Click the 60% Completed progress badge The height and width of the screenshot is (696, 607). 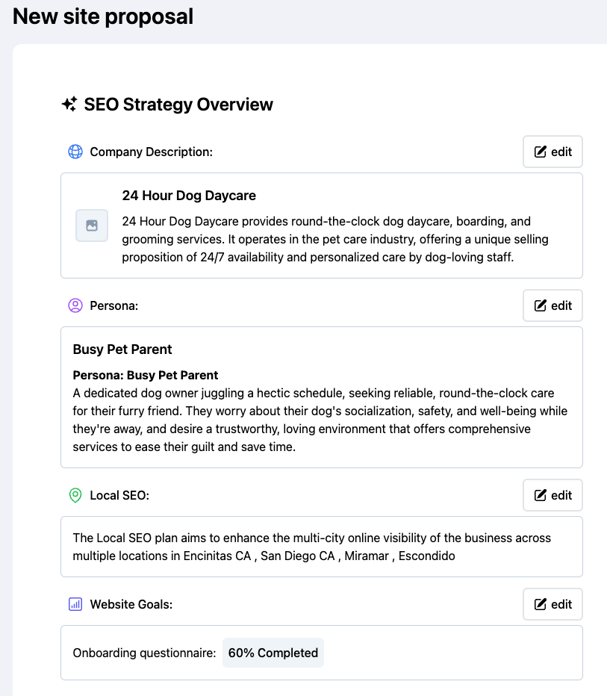click(x=273, y=652)
